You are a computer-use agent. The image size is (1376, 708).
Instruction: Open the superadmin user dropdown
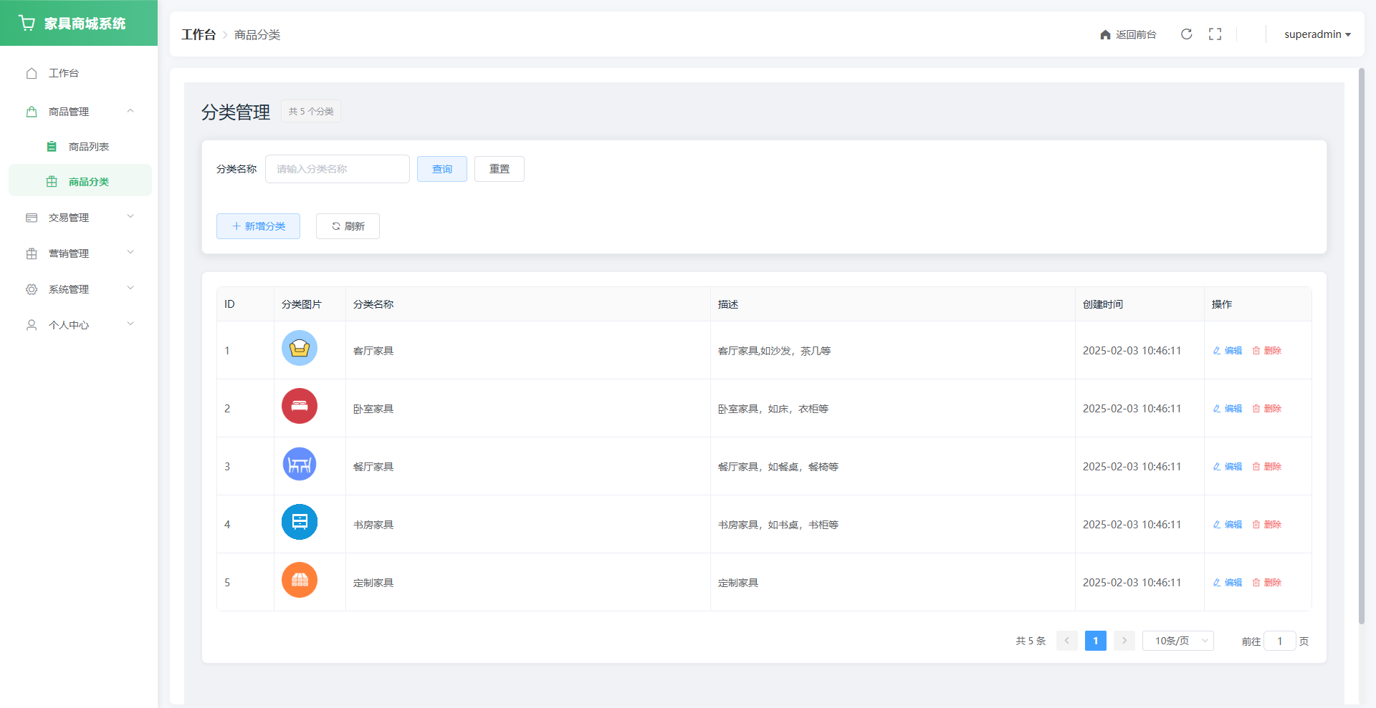click(1317, 34)
